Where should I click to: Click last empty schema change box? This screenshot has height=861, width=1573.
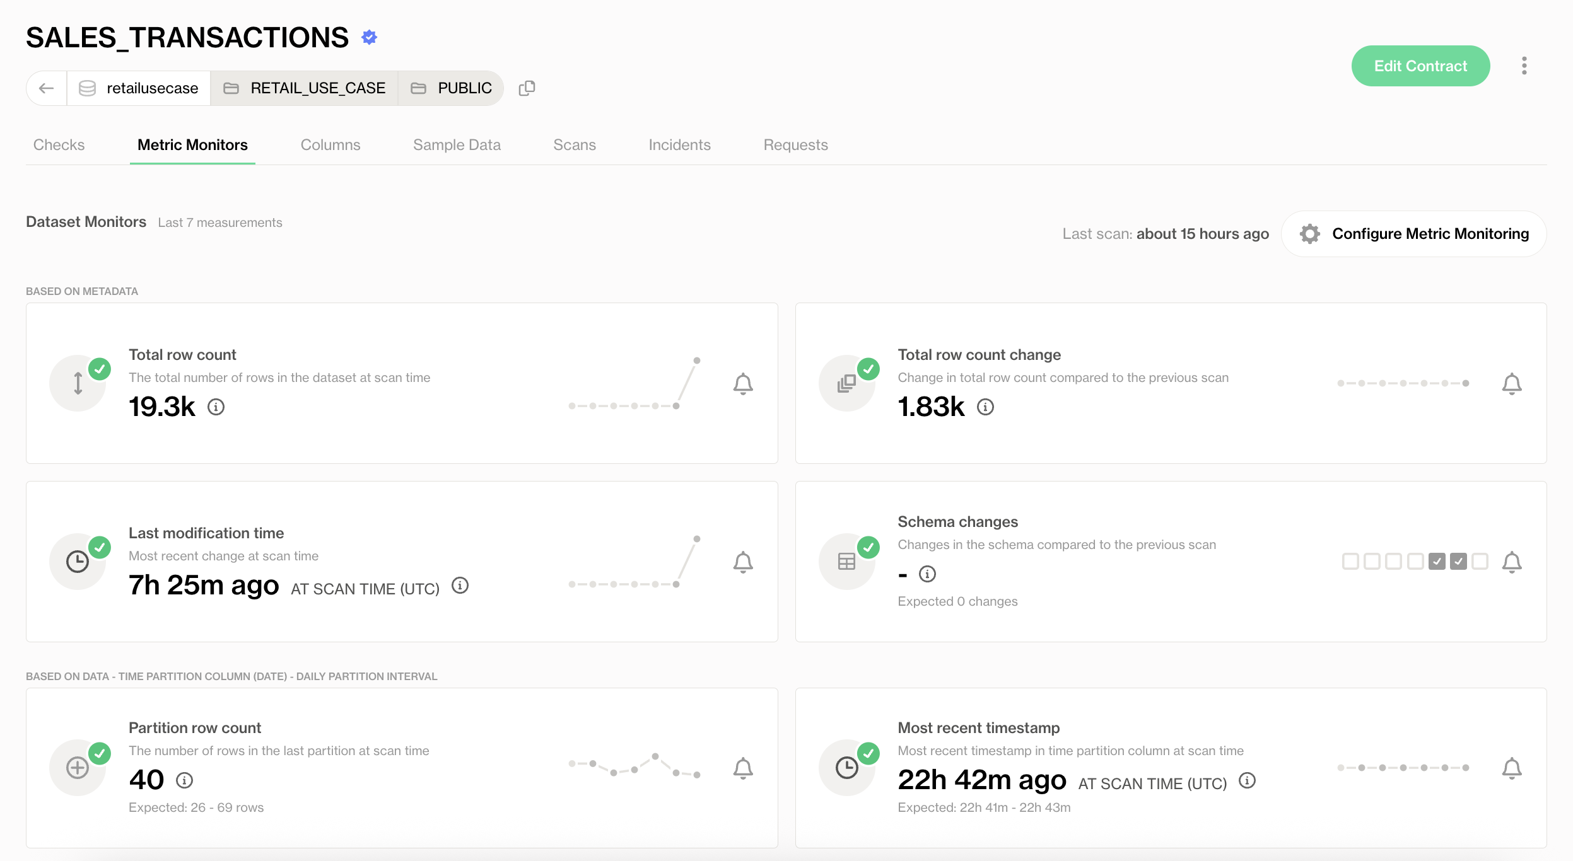(1480, 561)
